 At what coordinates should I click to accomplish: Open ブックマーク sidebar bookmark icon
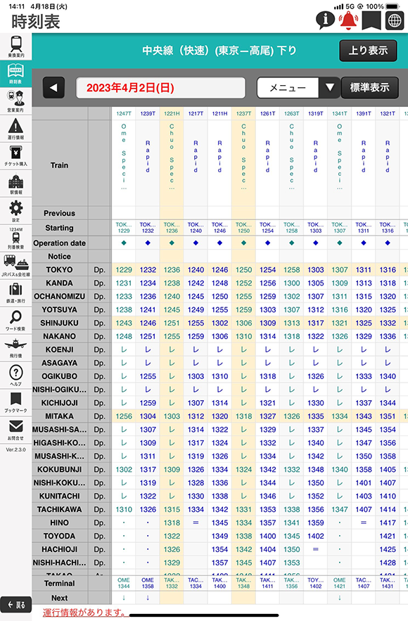tap(16, 402)
